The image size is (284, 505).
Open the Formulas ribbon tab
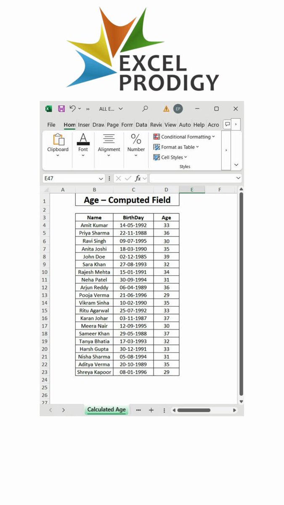pyautogui.click(x=127, y=125)
